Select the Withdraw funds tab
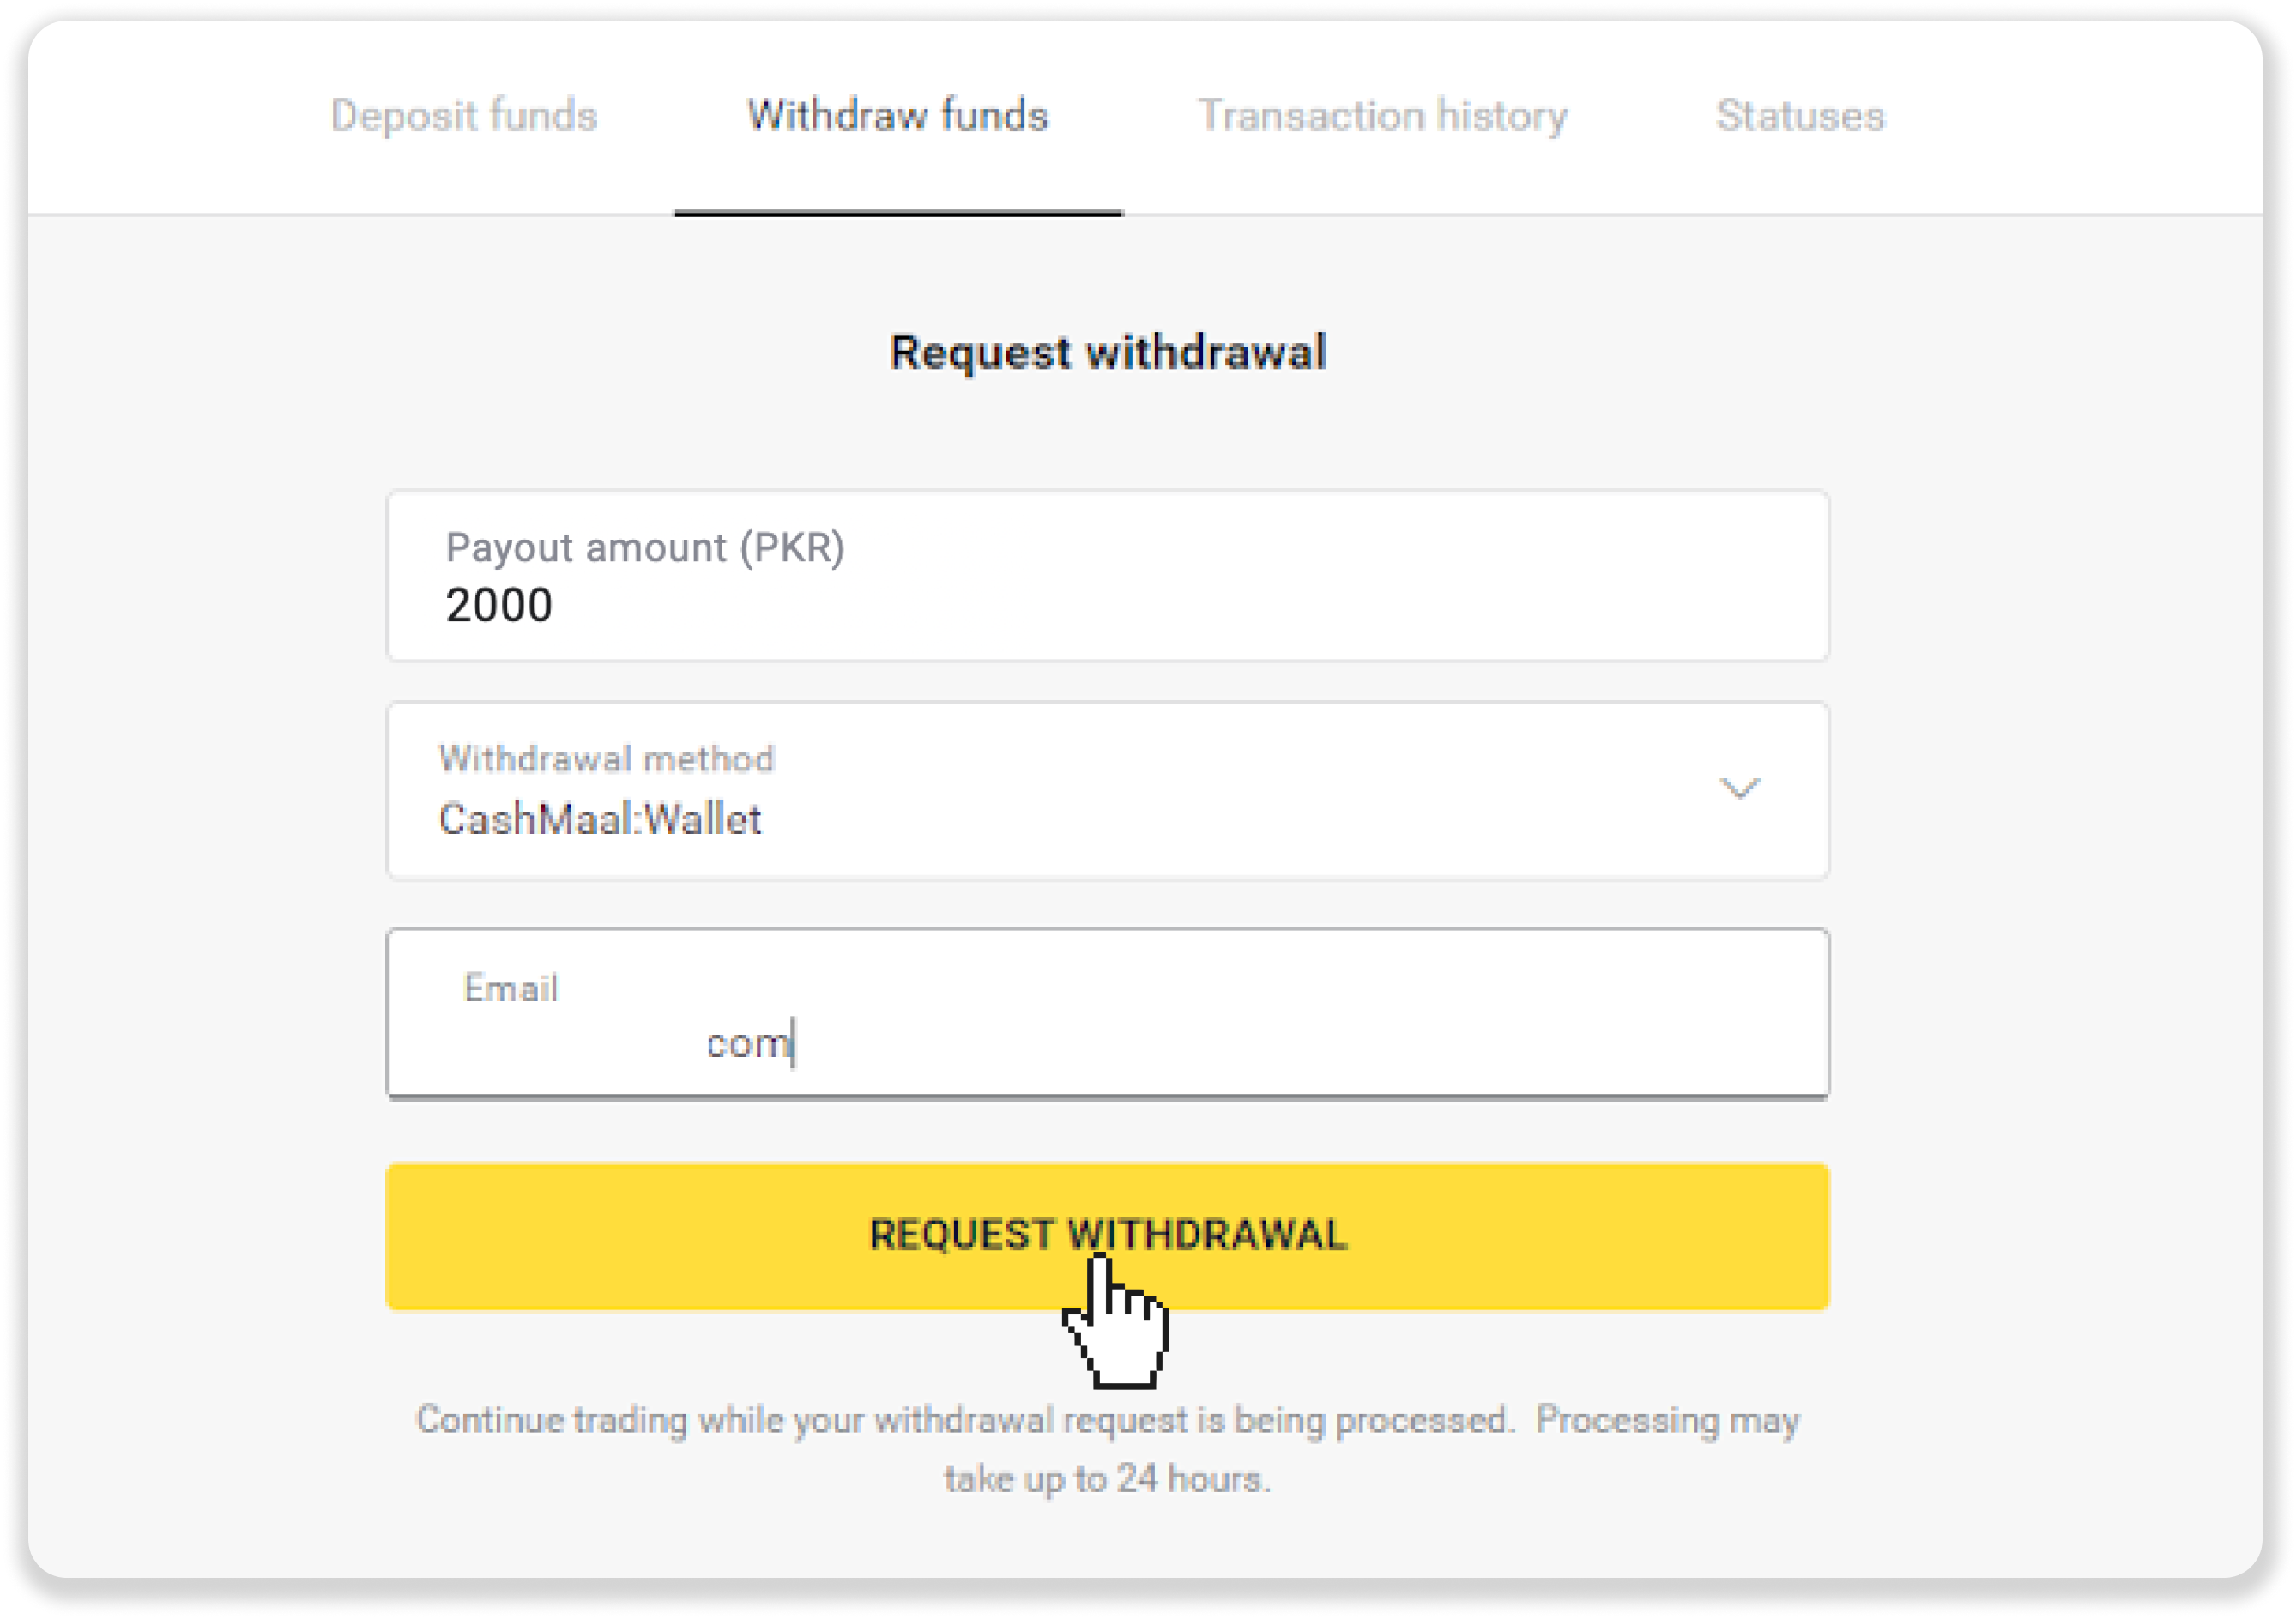The image size is (2296, 1619). click(897, 116)
